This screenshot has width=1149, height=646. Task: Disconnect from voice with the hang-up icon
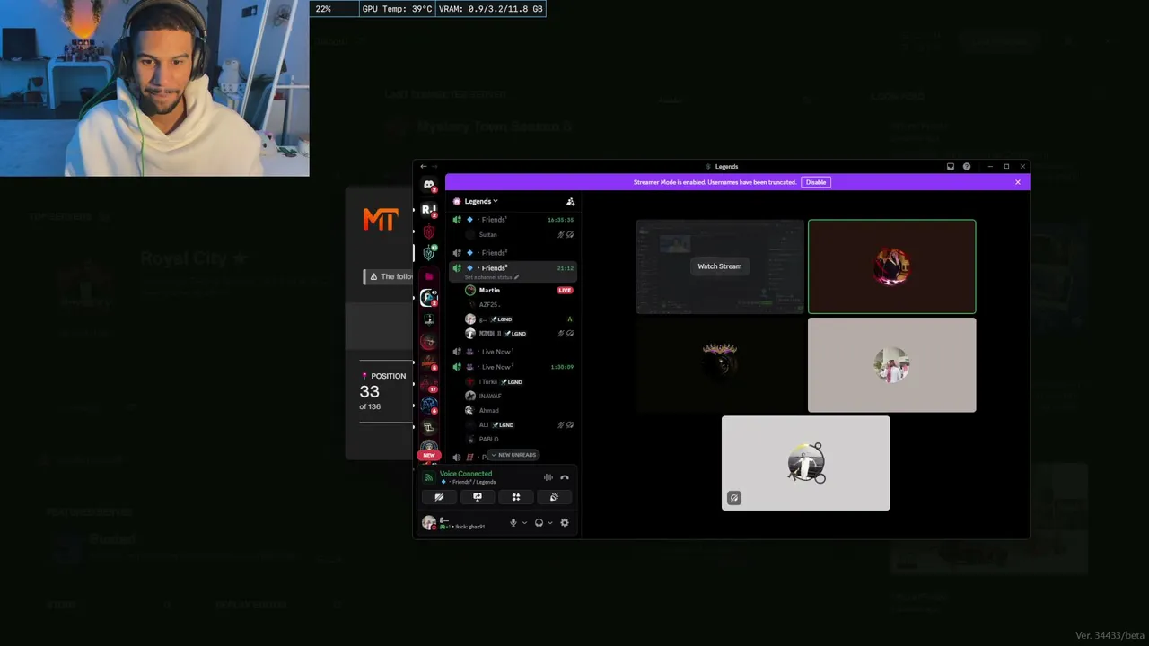[x=565, y=477]
